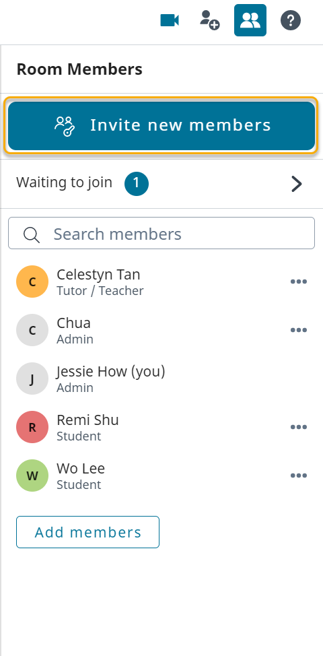Click Celestyn Tan's orange avatar

point(32,282)
